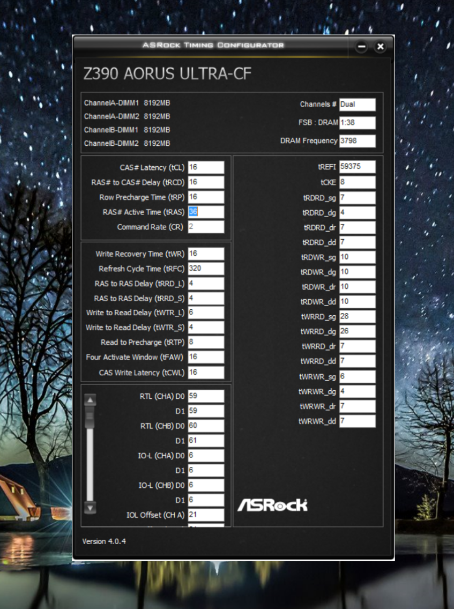Image resolution: width=454 pixels, height=609 pixels.
Task: Click the IOL Offset (CH A) field
Action: point(206,515)
